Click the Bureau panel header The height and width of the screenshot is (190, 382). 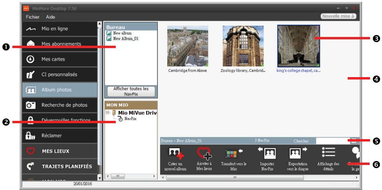coord(131,27)
